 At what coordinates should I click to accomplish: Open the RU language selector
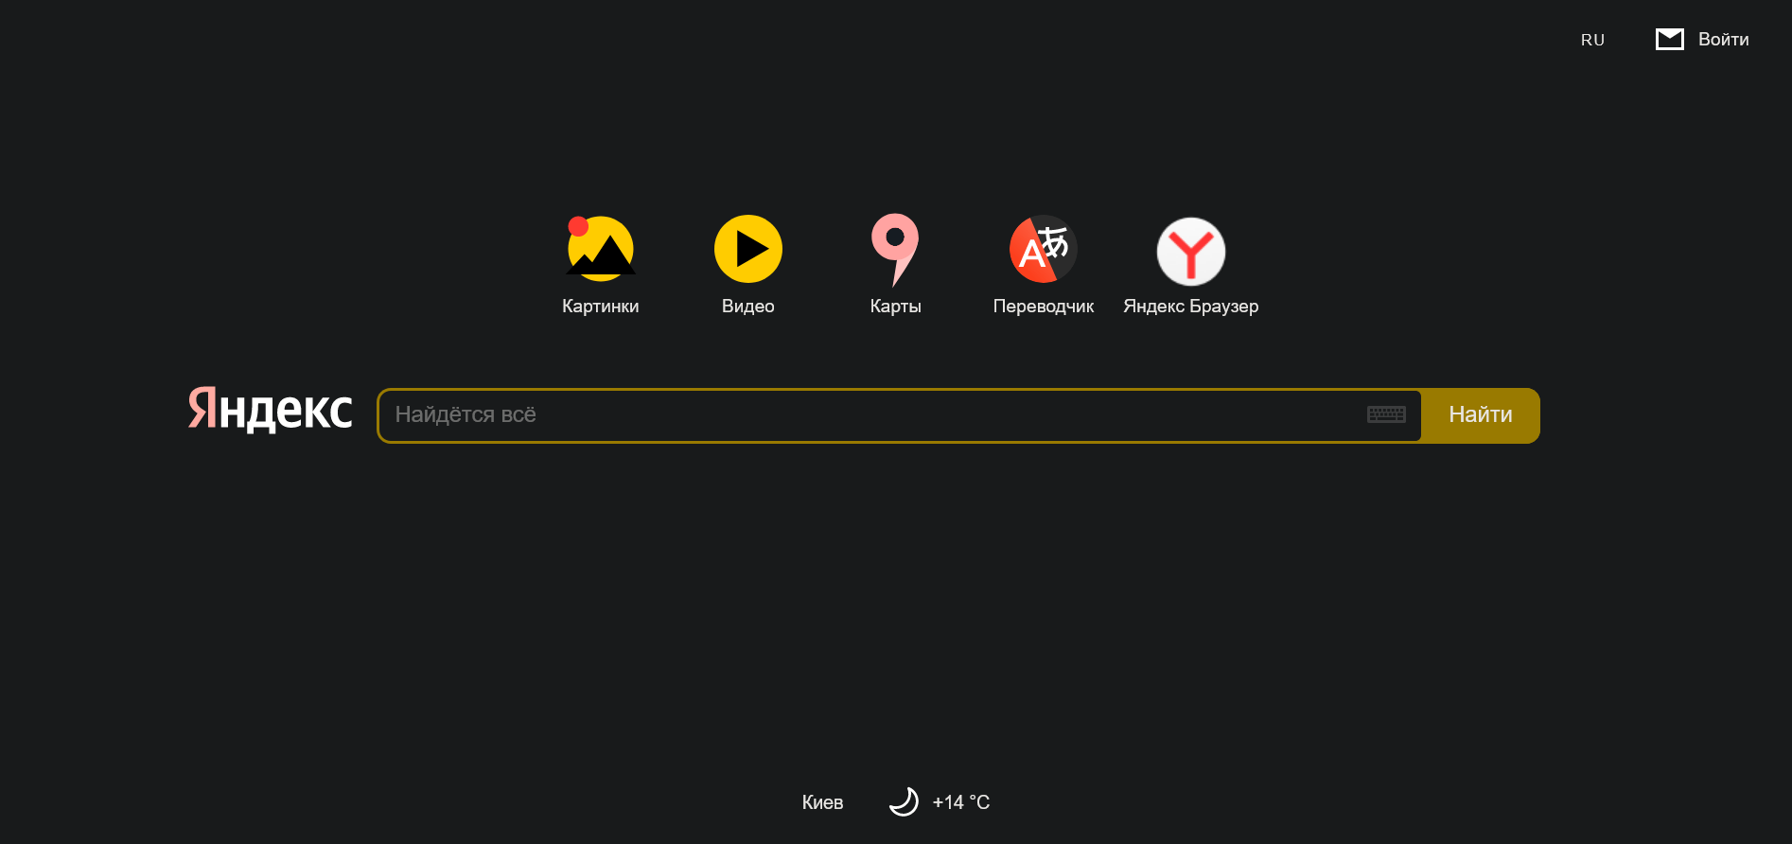(x=1592, y=40)
